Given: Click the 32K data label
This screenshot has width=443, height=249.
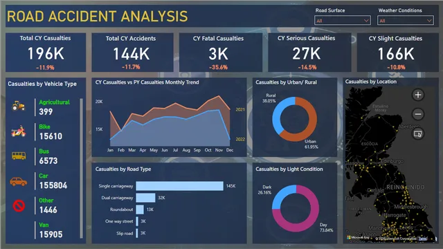Looking at the screenshot, I should click(161, 198).
